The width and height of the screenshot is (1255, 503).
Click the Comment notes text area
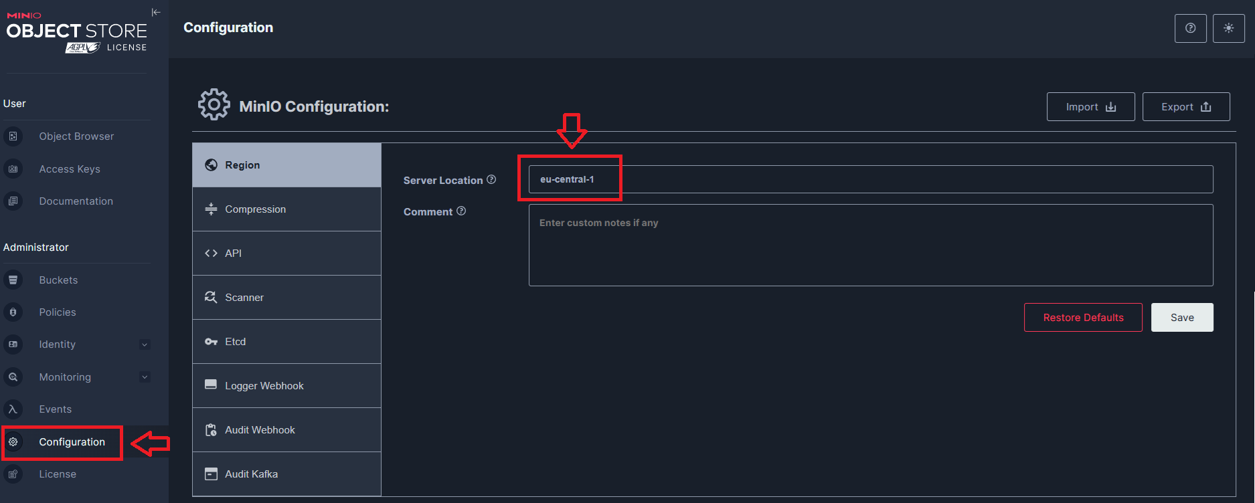click(871, 245)
